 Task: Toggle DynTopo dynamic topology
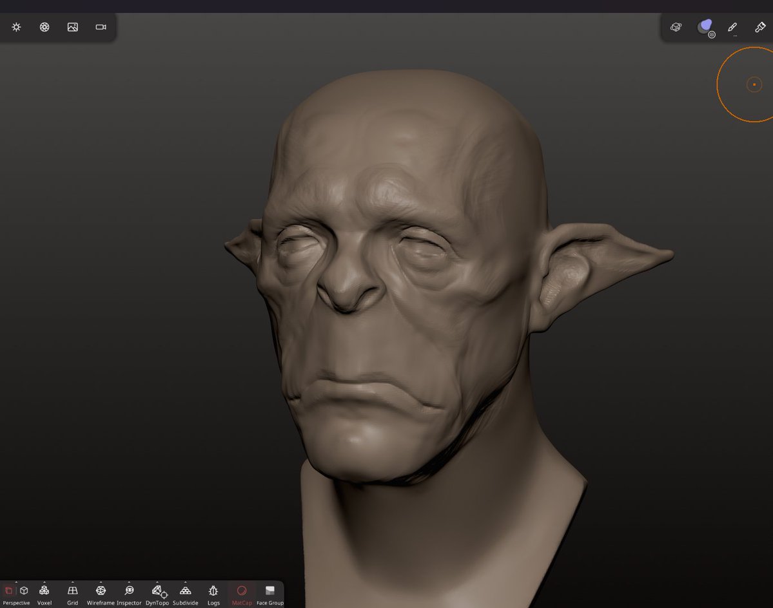157,594
